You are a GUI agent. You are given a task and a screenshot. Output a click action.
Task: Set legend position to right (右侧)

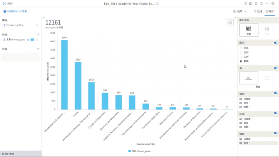[241, 57]
